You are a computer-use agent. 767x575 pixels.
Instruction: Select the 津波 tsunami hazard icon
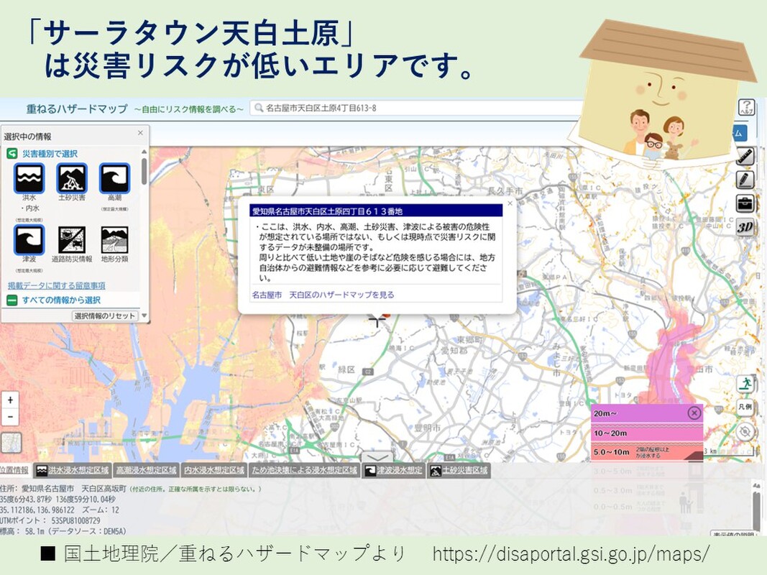(29, 240)
